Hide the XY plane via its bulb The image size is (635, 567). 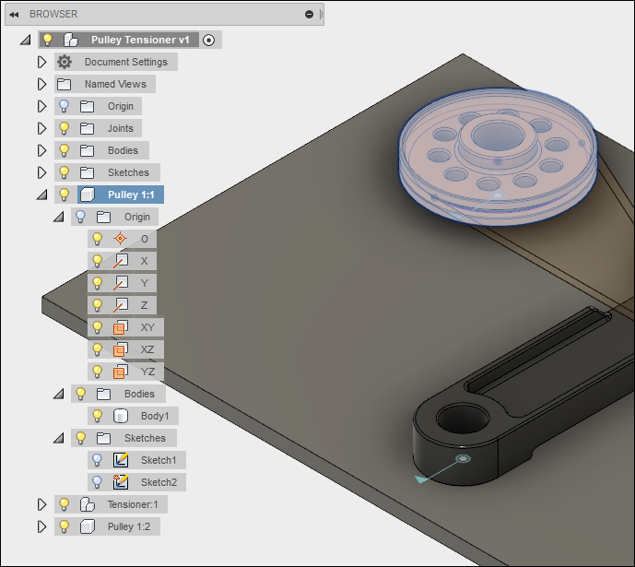97,327
